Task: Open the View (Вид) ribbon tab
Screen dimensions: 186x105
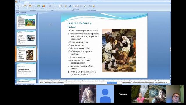Action: coord(63,3)
